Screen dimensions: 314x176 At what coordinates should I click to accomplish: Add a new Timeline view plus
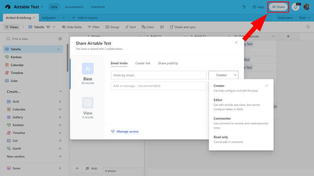pos(60,133)
